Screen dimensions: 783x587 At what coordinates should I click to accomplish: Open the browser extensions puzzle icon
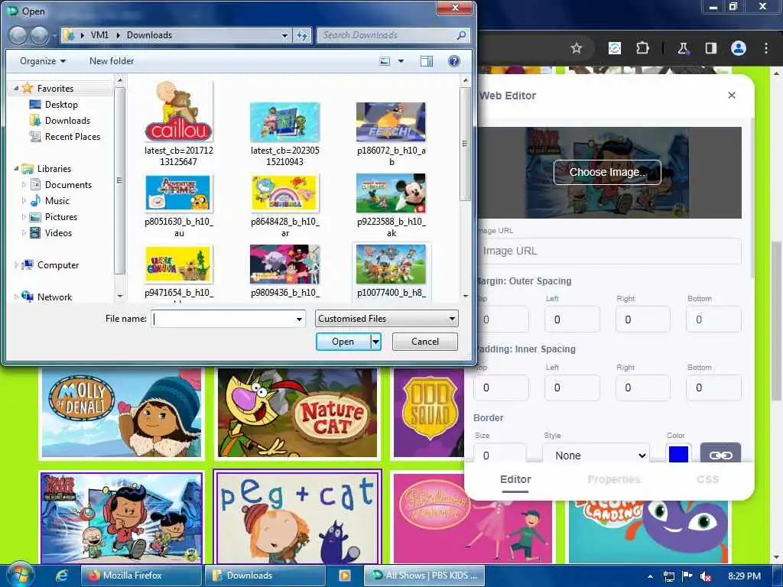point(642,48)
